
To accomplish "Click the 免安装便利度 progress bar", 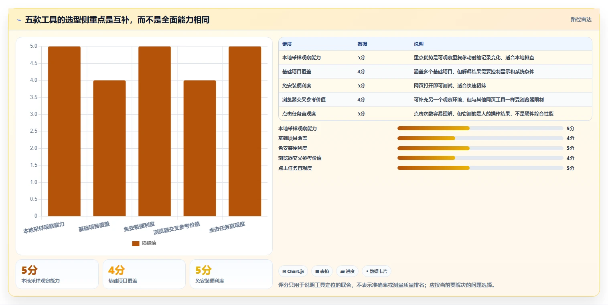I will pos(480,148).
